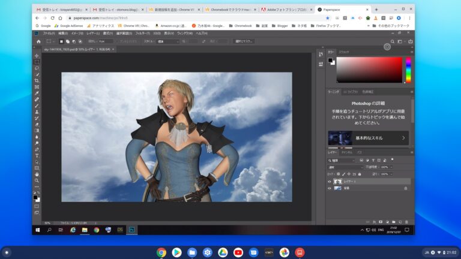461x259 pixels.
Task: Select the Hand tool
Action: point(37,174)
